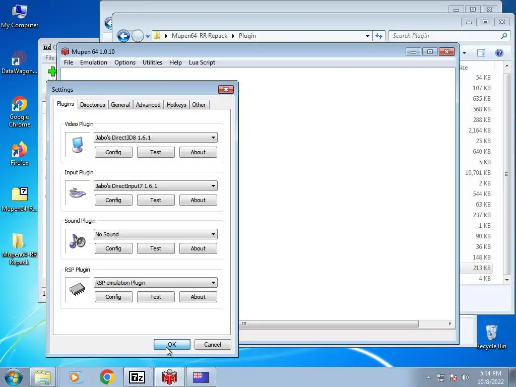Switch to 7-Zip in taskbar

click(x=137, y=377)
